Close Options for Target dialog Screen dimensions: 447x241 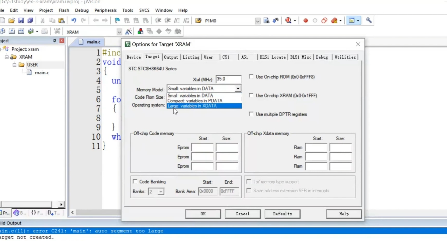[358, 45]
